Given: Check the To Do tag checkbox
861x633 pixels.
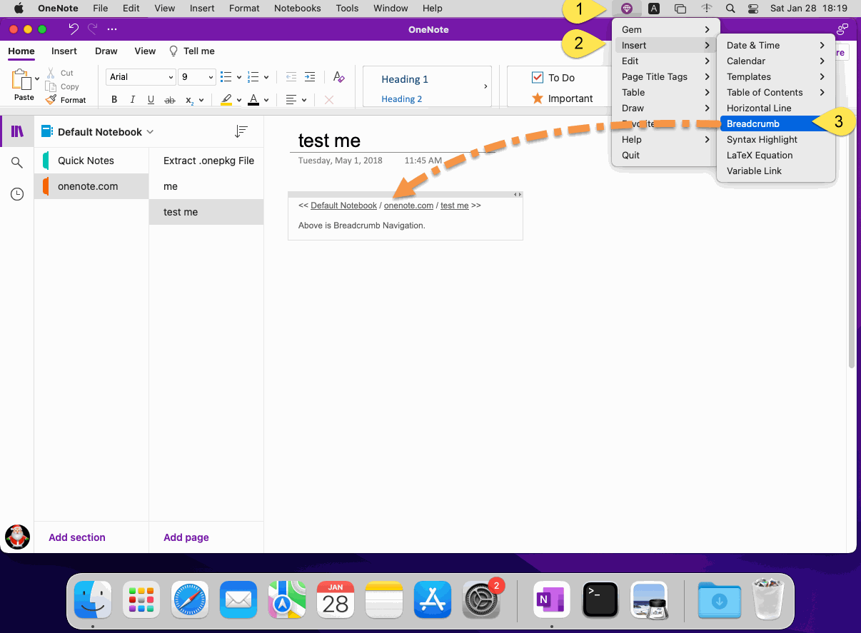Looking at the screenshot, I should coord(538,77).
